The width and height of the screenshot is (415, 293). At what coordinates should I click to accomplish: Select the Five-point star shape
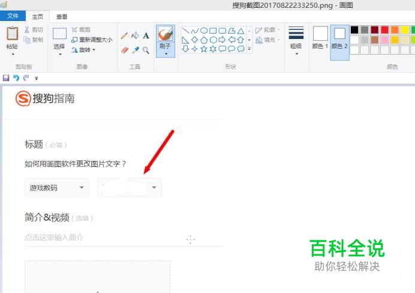(204, 49)
